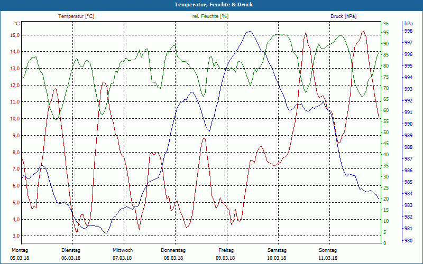Click the humidity axis value '0' at the bottom

coord(385,243)
